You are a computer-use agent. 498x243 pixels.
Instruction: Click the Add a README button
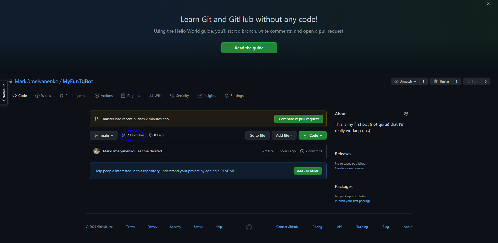point(308,171)
